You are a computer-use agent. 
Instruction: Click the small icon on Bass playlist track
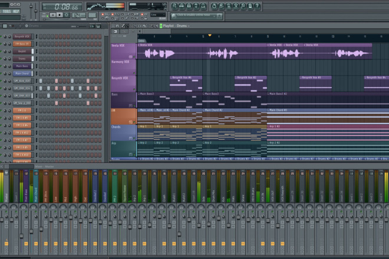(131, 105)
